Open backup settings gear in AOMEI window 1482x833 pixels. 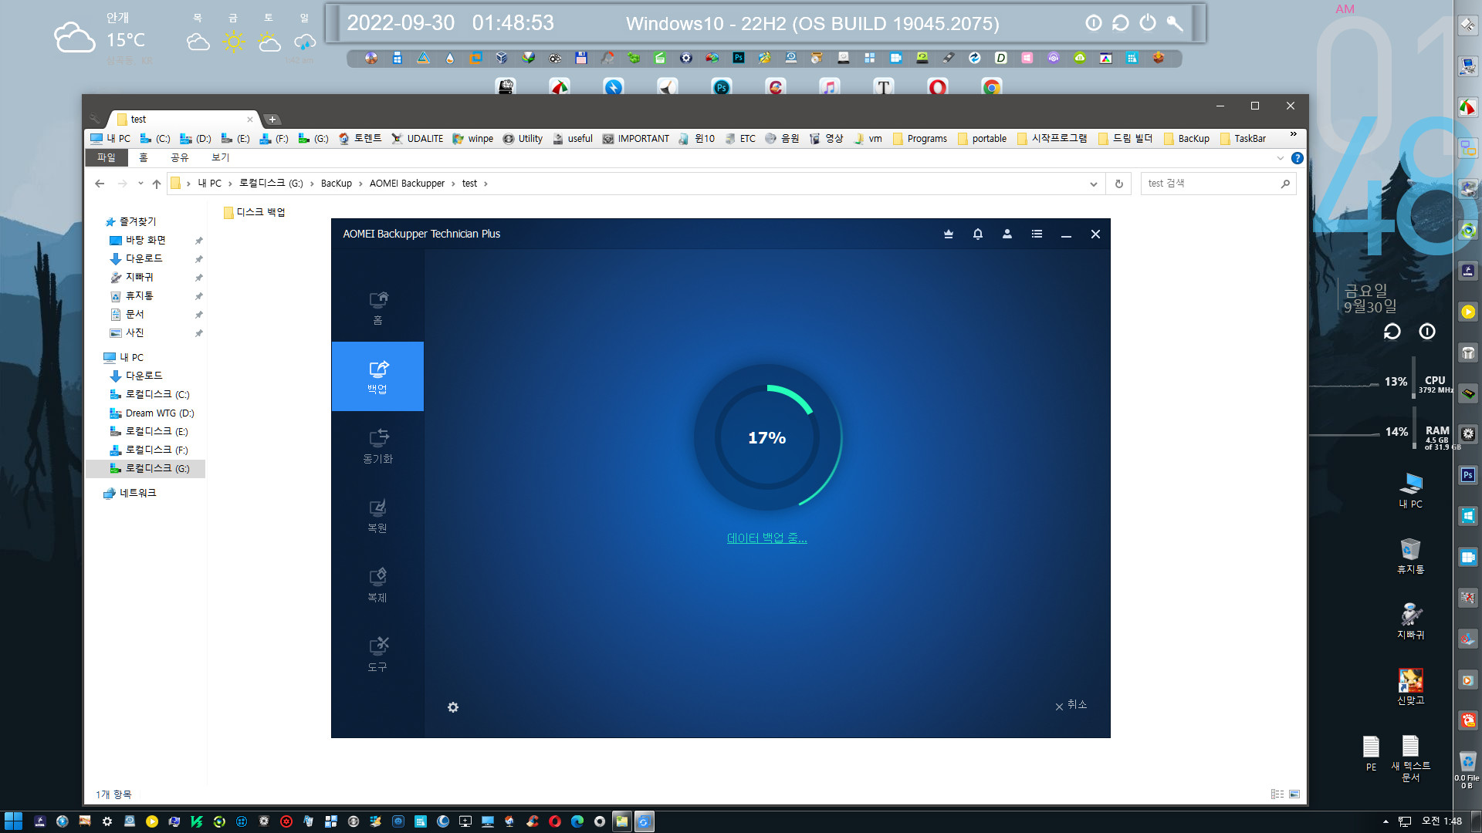[x=453, y=707]
